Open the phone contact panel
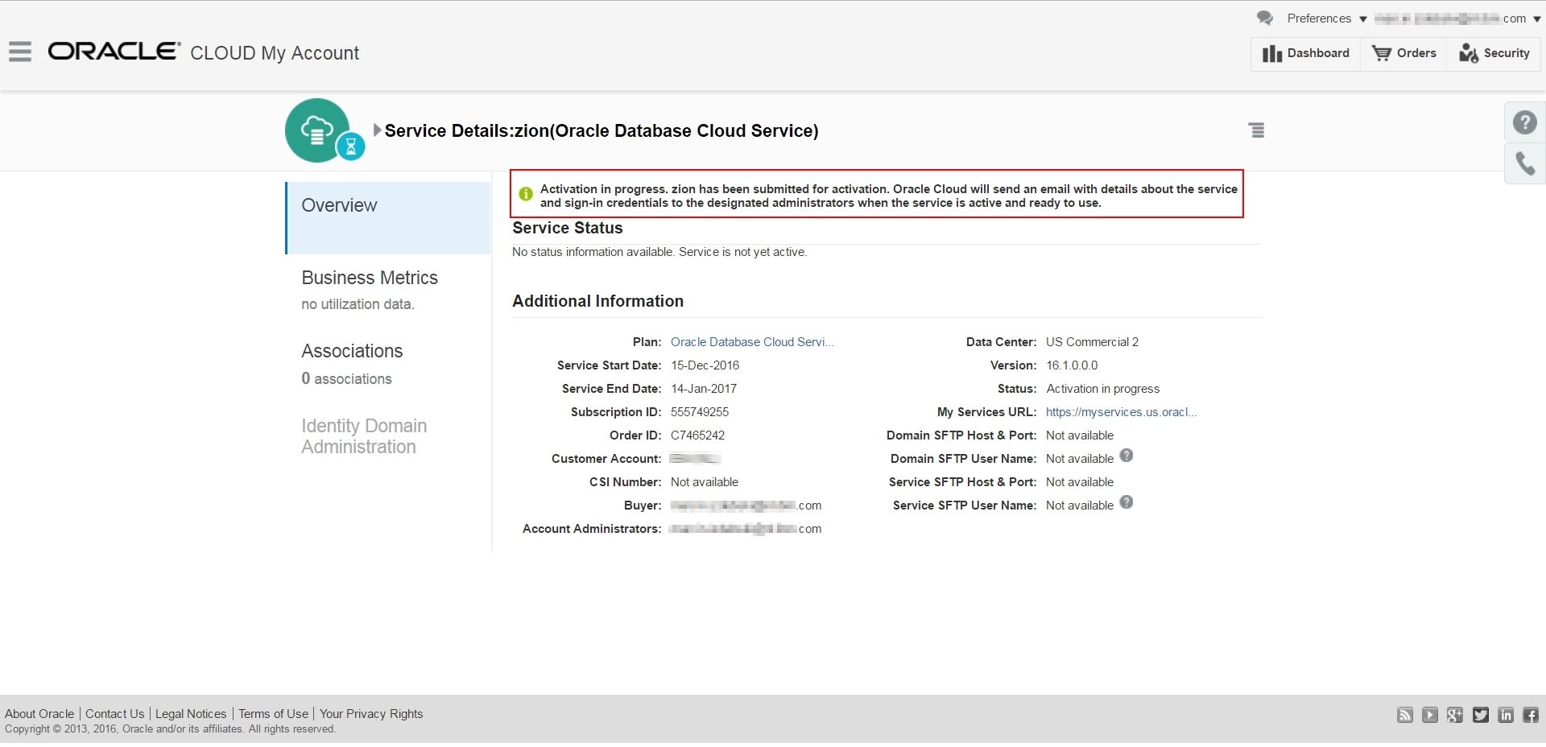1546x747 pixels. coord(1525,163)
